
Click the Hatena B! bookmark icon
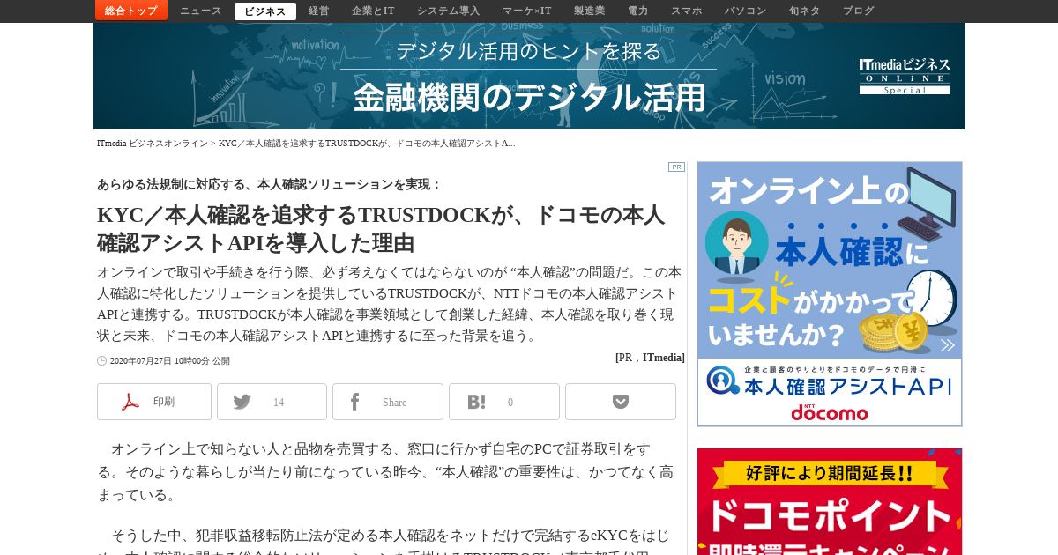pyautogui.click(x=476, y=402)
